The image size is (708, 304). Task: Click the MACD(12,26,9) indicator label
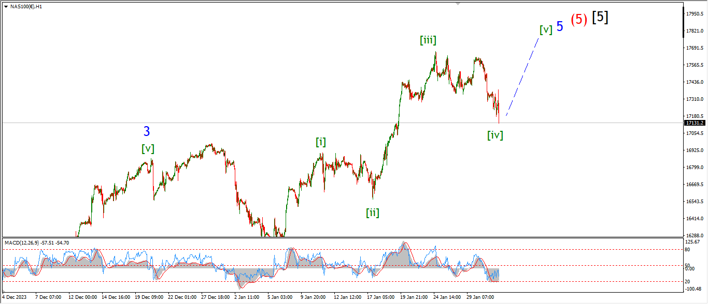[x=36, y=242]
